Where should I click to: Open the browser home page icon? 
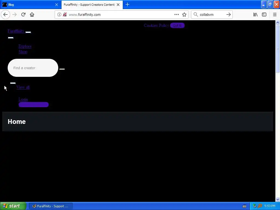coord(32,14)
